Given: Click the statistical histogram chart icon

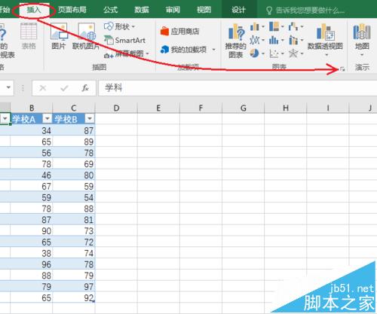Looking at the screenshot, I should coord(274,40).
